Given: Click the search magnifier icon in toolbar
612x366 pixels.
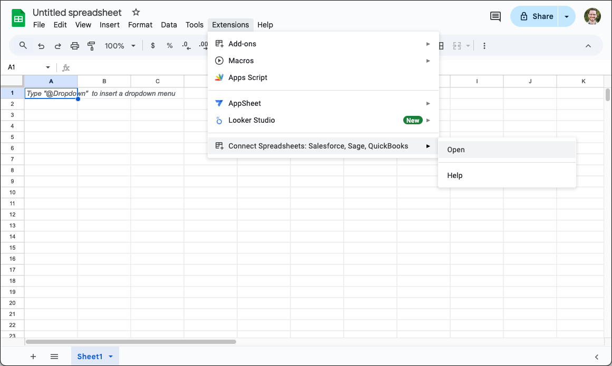Looking at the screenshot, I should [23, 46].
